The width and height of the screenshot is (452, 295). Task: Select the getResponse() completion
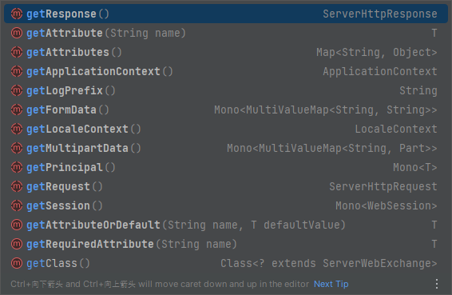pyautogui.click(x=226, y=14)
